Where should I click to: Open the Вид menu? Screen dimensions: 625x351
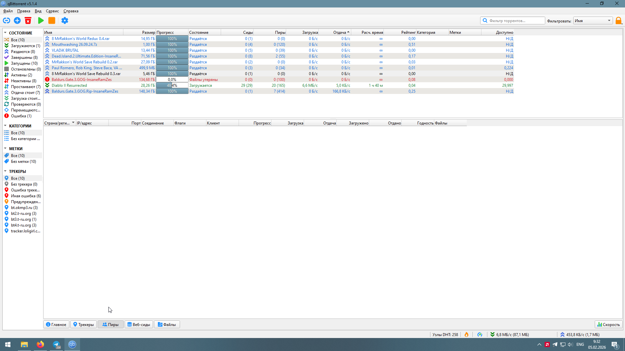coord(38,11)
